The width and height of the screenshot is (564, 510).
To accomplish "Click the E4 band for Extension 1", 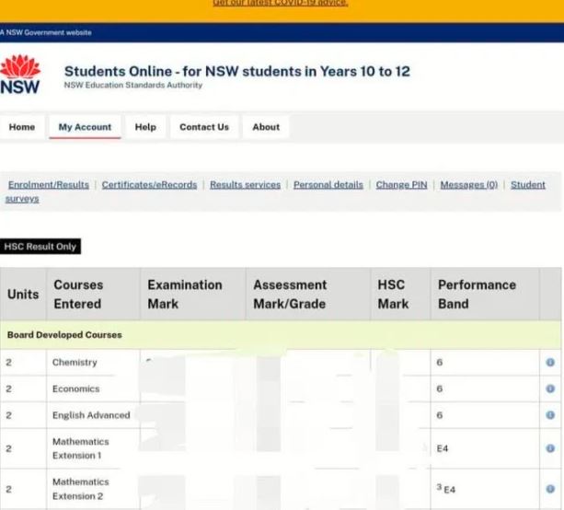I will pyautogui.click(x=442, y=448).
